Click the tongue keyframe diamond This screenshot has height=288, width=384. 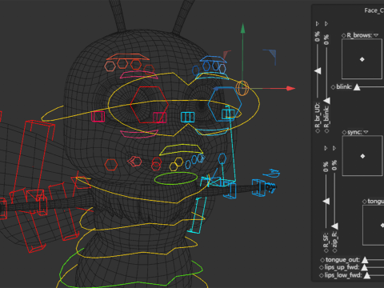point(365,202)
